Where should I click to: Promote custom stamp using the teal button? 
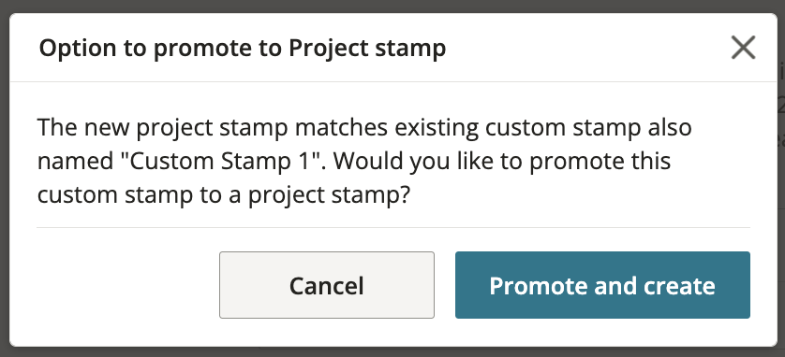[x=602, y=285]
